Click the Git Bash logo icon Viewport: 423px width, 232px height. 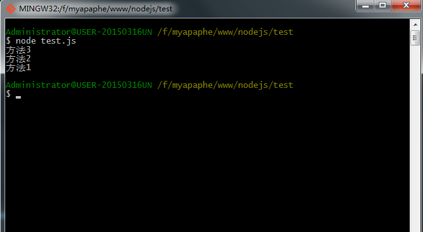11,9
